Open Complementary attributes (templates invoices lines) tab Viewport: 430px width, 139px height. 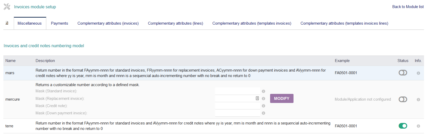[344, 23]
